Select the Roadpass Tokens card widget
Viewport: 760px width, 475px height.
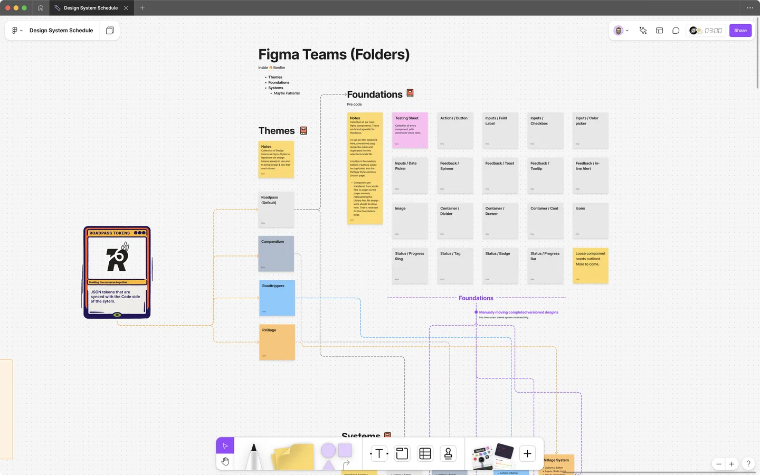(117, 272)
